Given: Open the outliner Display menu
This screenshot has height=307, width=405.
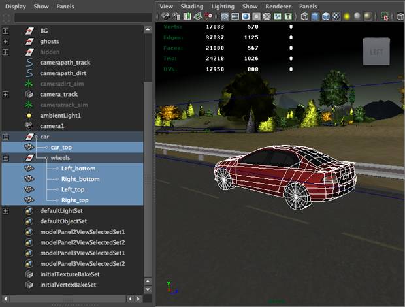Looking at the screenshot, I should click(16, 7).
